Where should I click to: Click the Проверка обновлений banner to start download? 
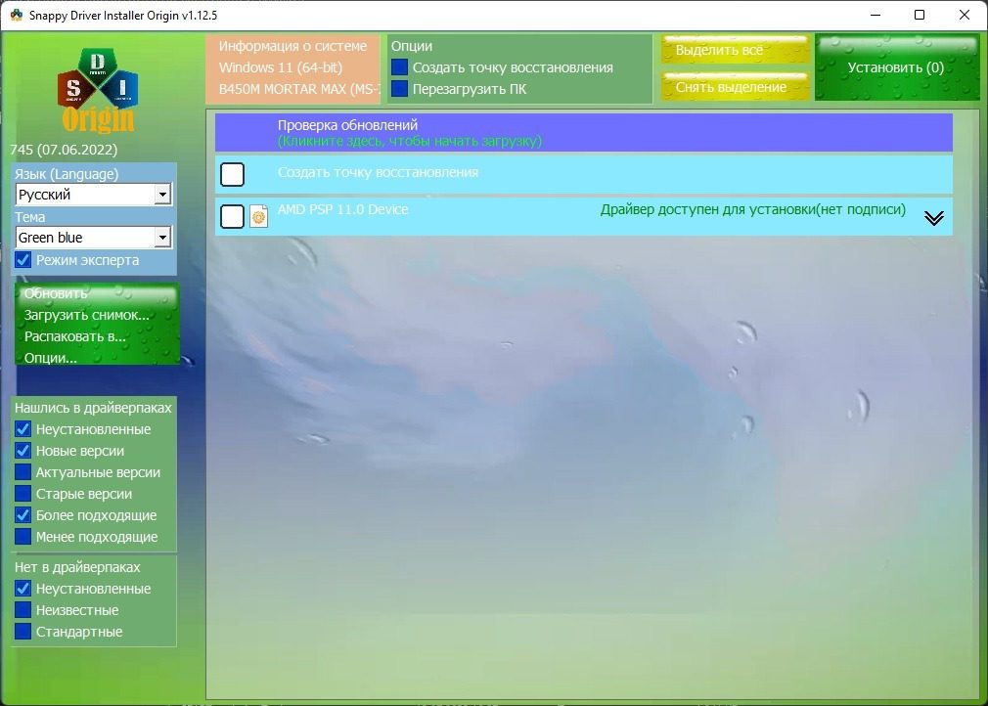pyautogui.click(x=583, y=133)
